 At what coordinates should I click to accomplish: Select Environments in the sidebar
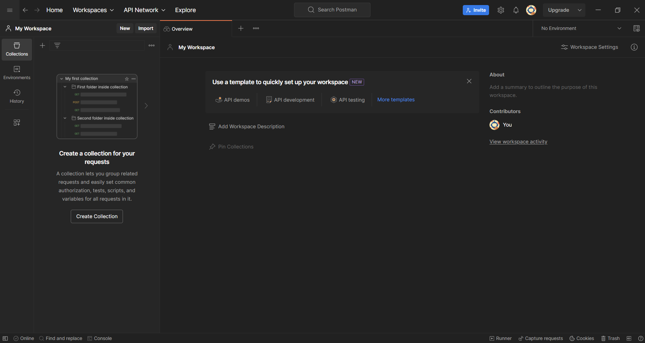click(17, 73)
